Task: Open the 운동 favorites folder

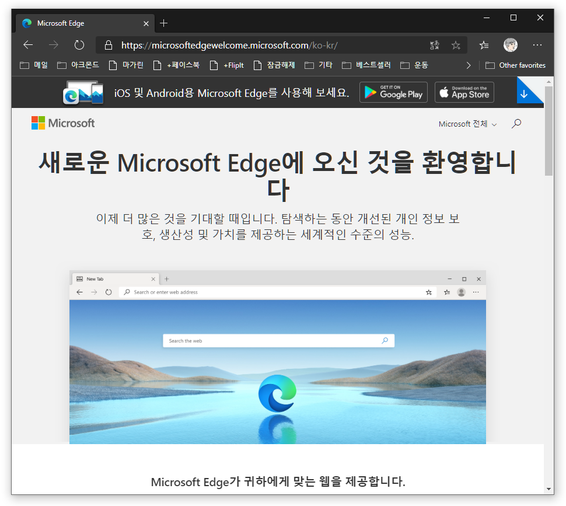Action: pyautogui.click(x=414, y=65)
